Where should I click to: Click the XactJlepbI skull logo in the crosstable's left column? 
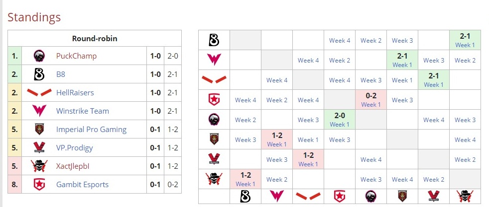coord(214,179)
